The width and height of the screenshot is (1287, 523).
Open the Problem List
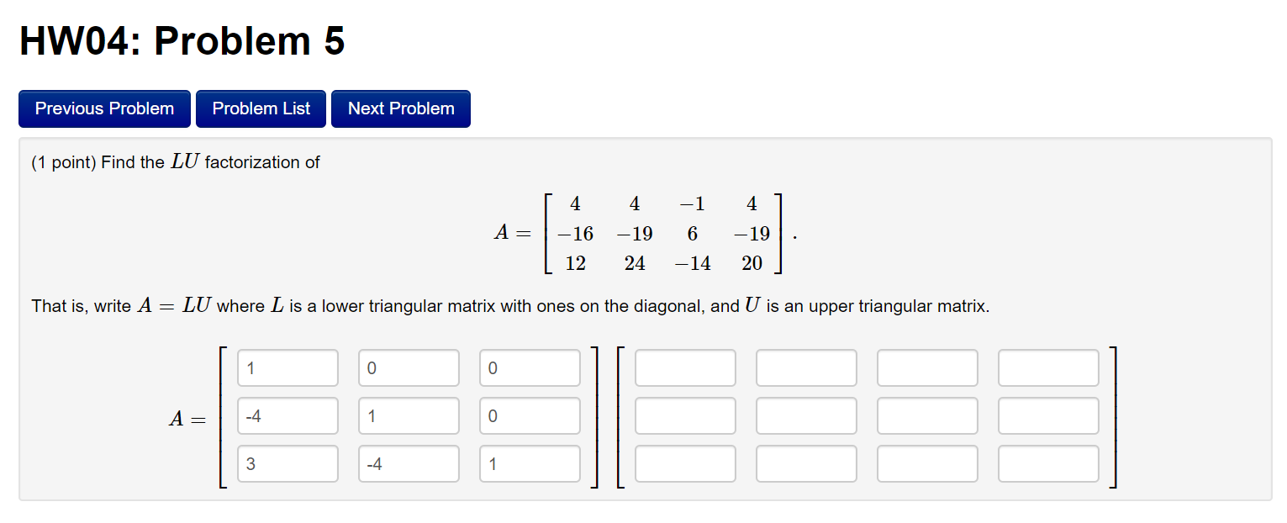(261, 108)
